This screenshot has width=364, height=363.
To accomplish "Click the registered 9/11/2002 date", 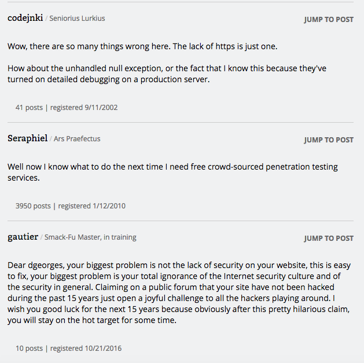I will [x=84, y=108].
